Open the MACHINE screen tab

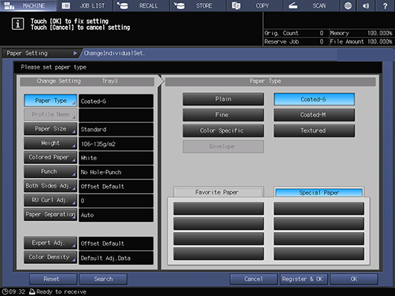click(x=28, y=5)
